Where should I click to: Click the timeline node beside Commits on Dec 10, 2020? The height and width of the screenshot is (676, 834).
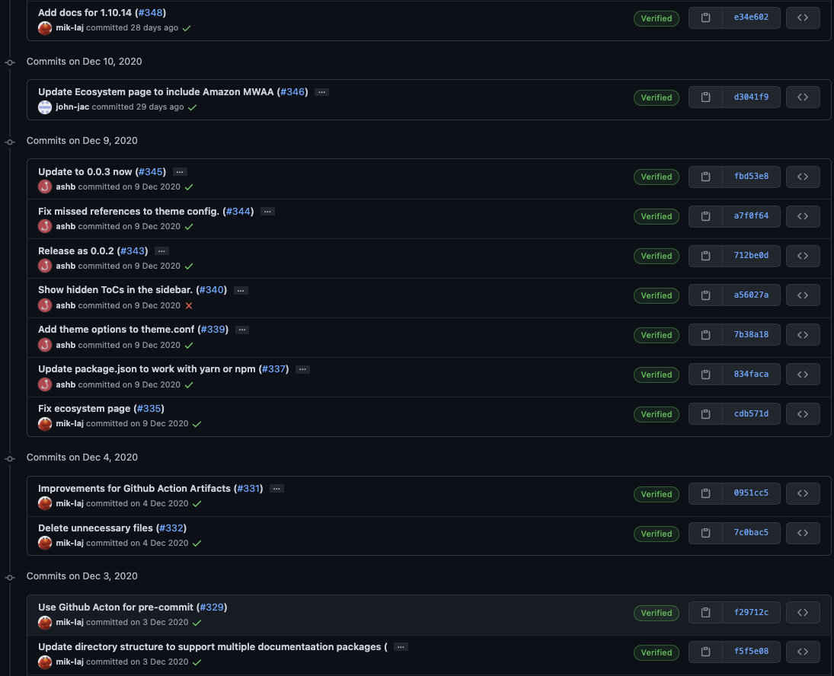click(9, 62)
